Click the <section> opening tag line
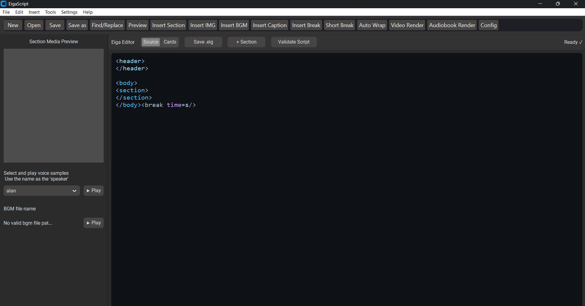This screenshot has height=306, width=585. tap(132, 90)
